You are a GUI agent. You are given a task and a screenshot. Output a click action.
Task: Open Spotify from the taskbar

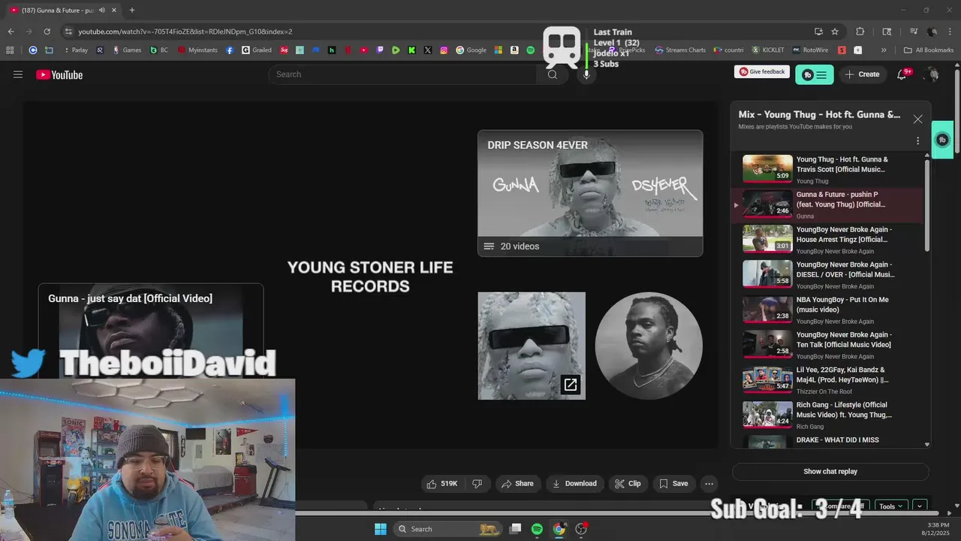(537, 529)
